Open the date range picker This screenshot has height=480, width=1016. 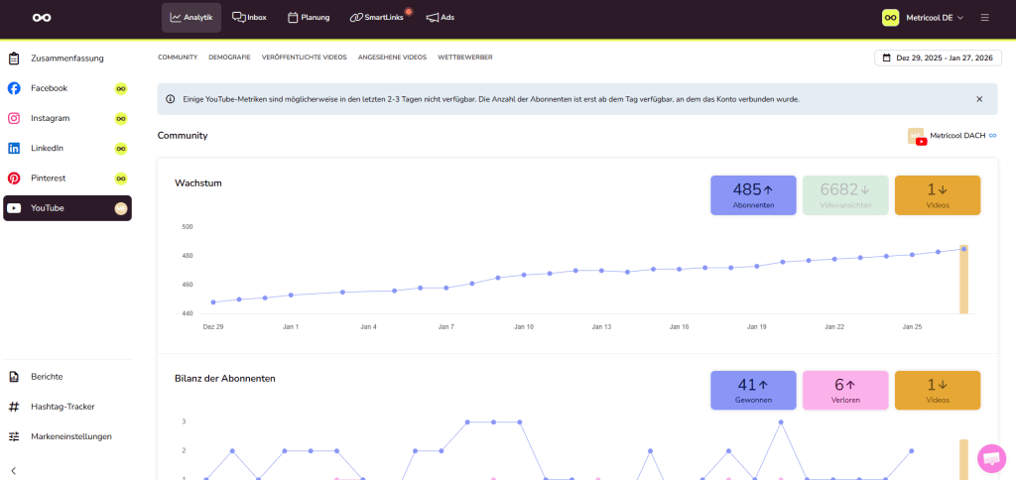tap(938, 58)
